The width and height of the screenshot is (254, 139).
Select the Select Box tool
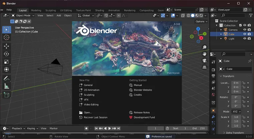(x=6, y=30)
